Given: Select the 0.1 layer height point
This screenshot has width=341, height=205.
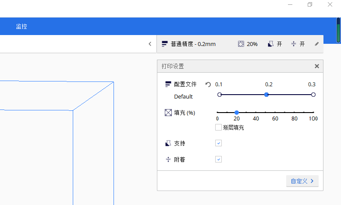Looking at the screenshot, I should [x=220, y=94].
